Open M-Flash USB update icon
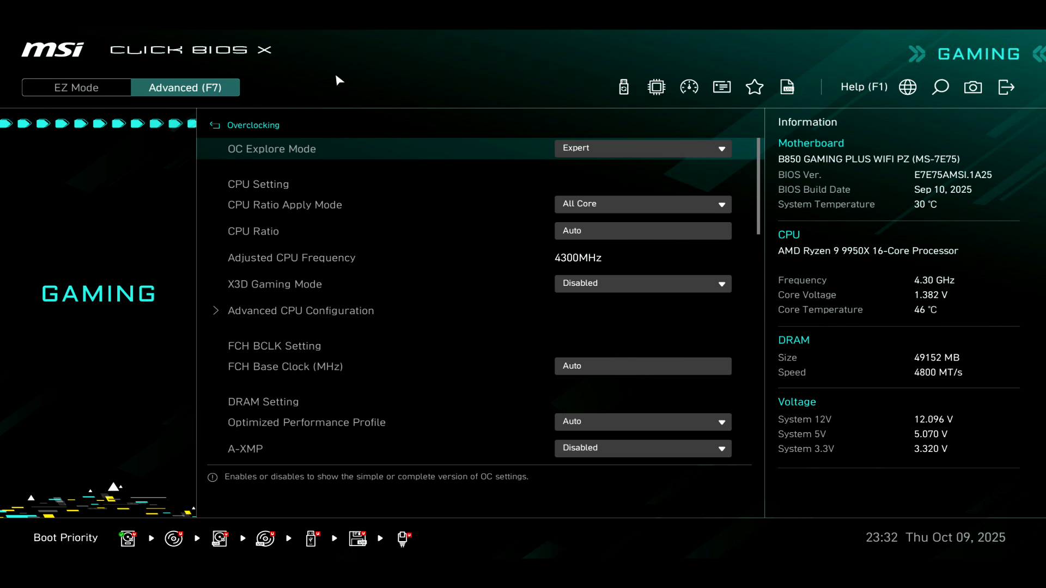 coord(624,87)
